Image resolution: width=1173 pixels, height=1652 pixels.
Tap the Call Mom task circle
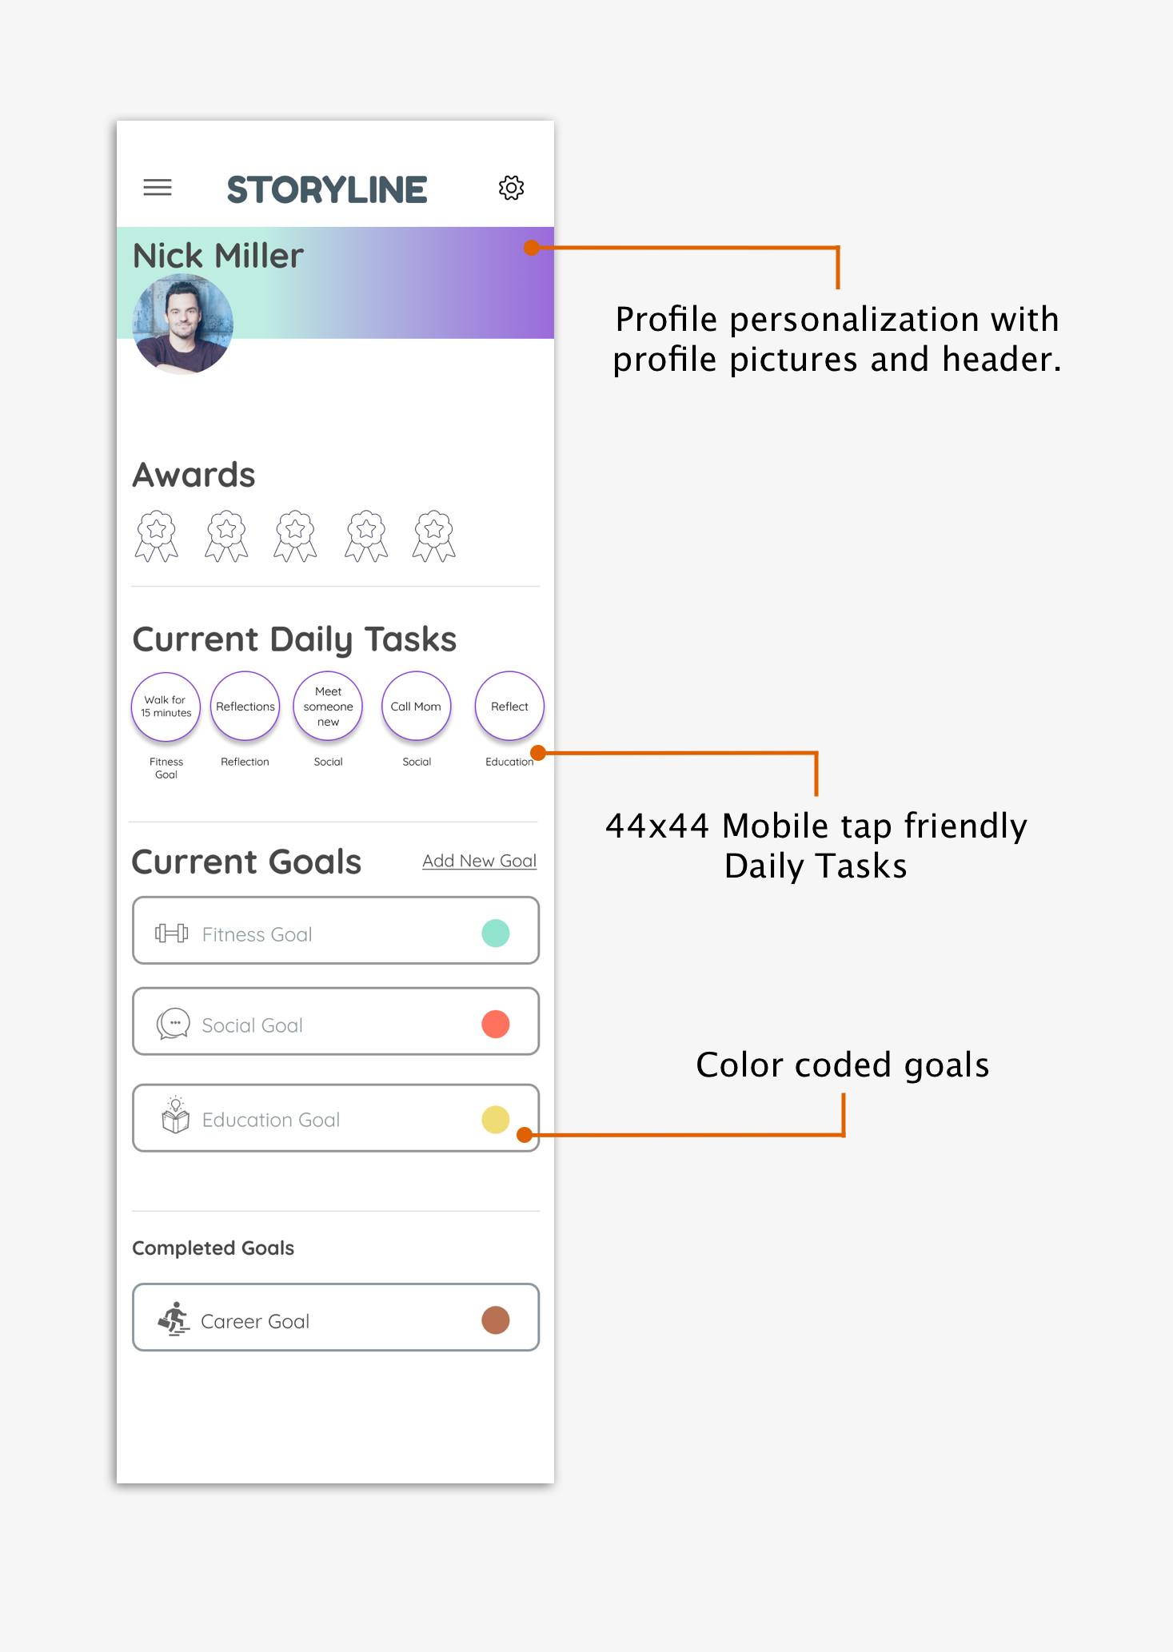pos(417,707)
